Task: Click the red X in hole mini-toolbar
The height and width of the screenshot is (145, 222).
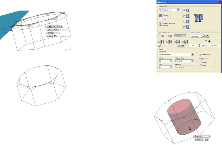Action: pos(202,139)
